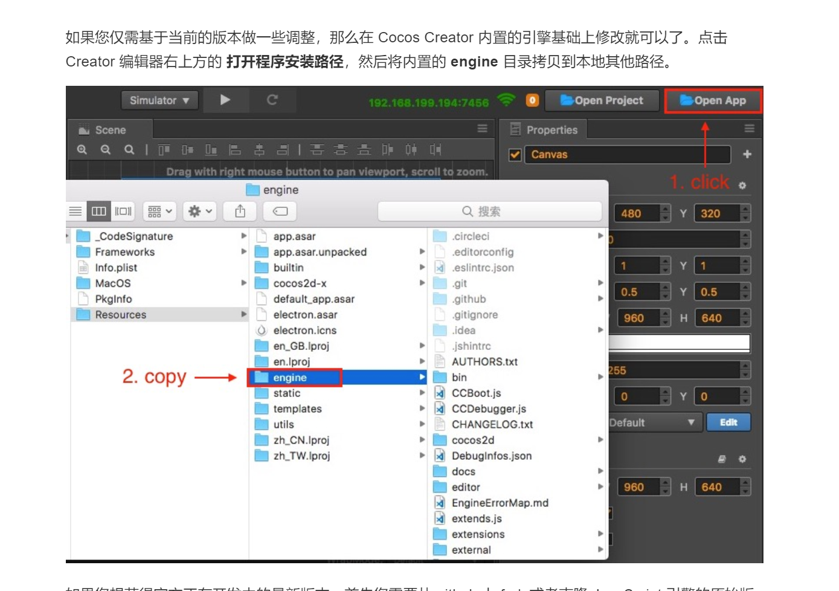Click the scene zoom in icon
This screenshot has height=591, width=839.
tap(82, 149)
